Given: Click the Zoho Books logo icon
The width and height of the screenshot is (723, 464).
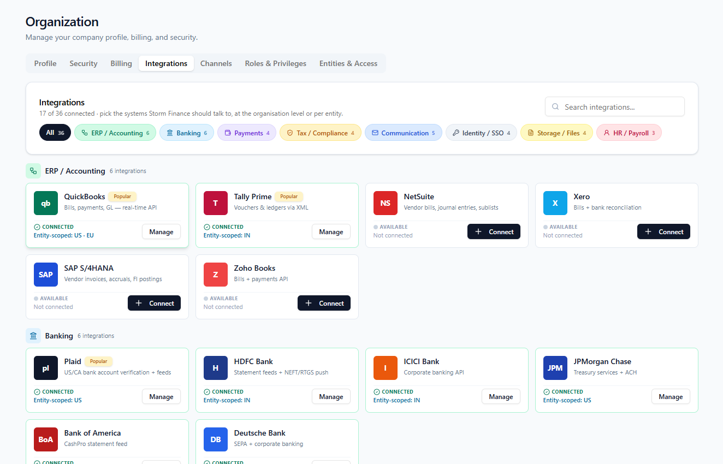Looking at the screenshot, I should (x=216, y=275).
